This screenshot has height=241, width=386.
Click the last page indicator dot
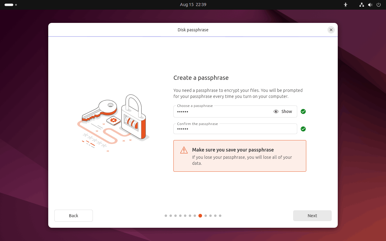[x=220, y=216]
